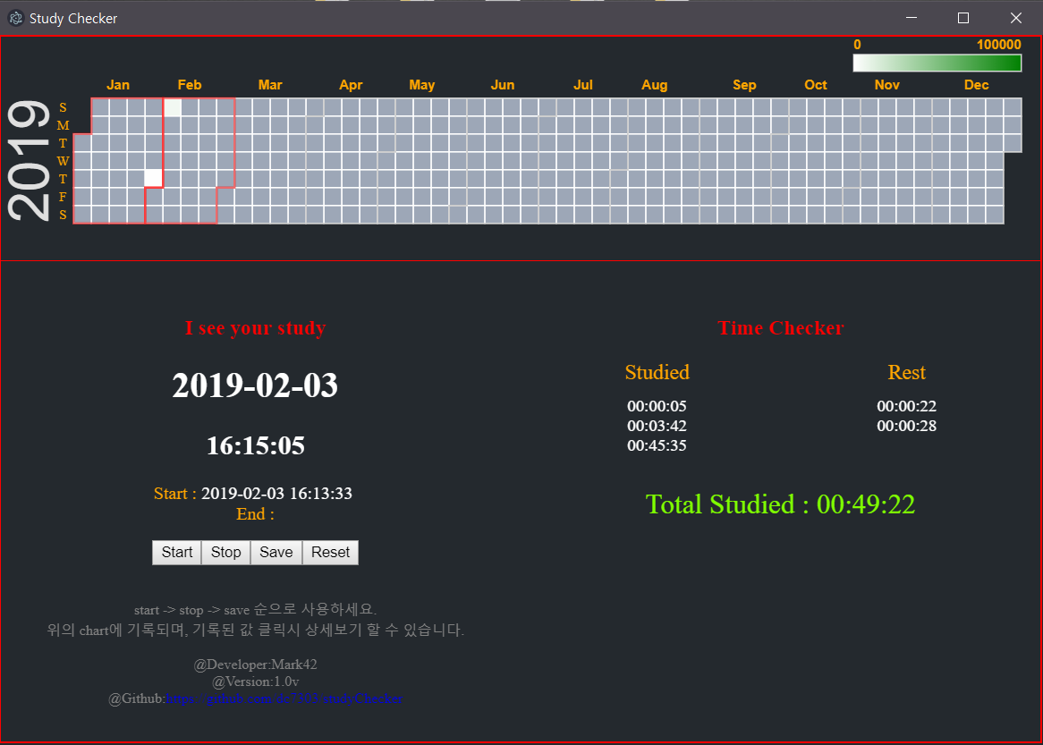Screen dimensions: 1043x745
Task: Click the Feb month label
Action: pyautogui.click(x=190, y=84)
